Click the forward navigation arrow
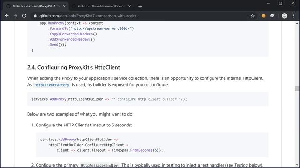This screenshot has width=300, height=168. point(15,16)
